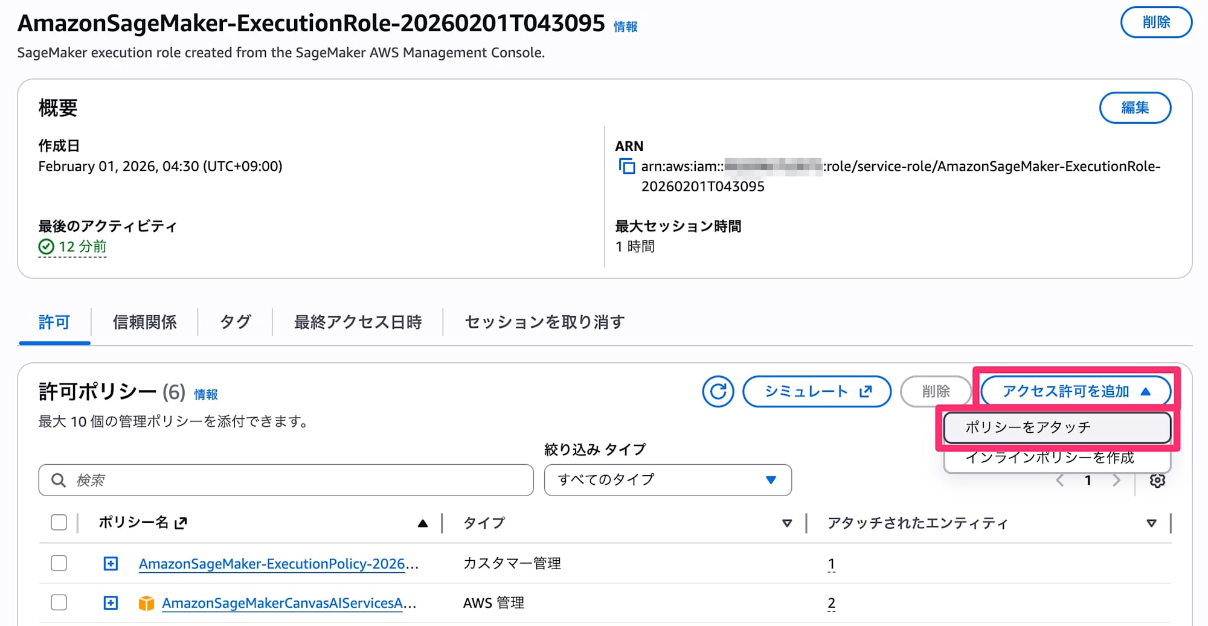Open the AmazonSageMaker-ExecutionPolicy policy link

point(272,564)
